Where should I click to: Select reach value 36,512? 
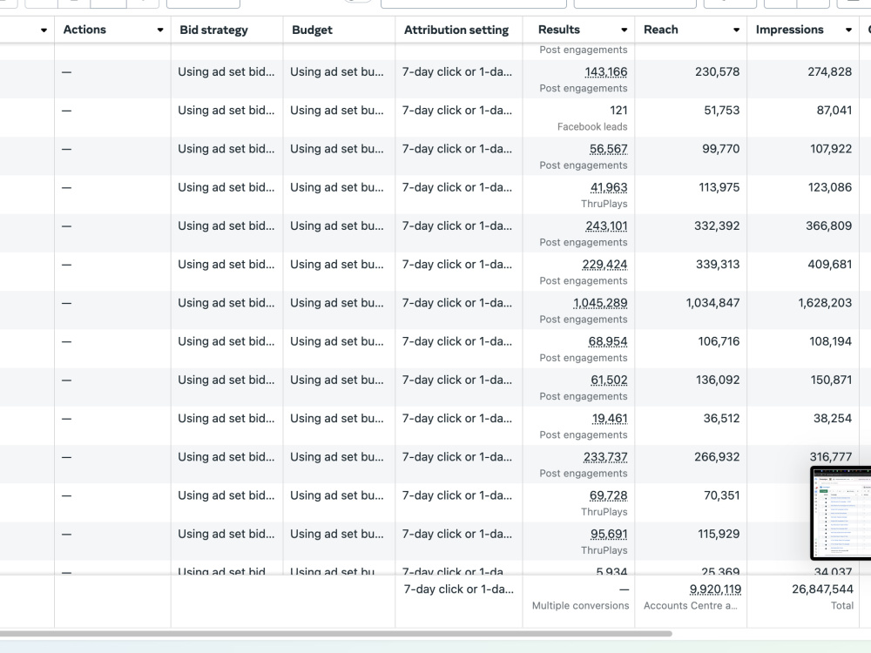[721, 419]
